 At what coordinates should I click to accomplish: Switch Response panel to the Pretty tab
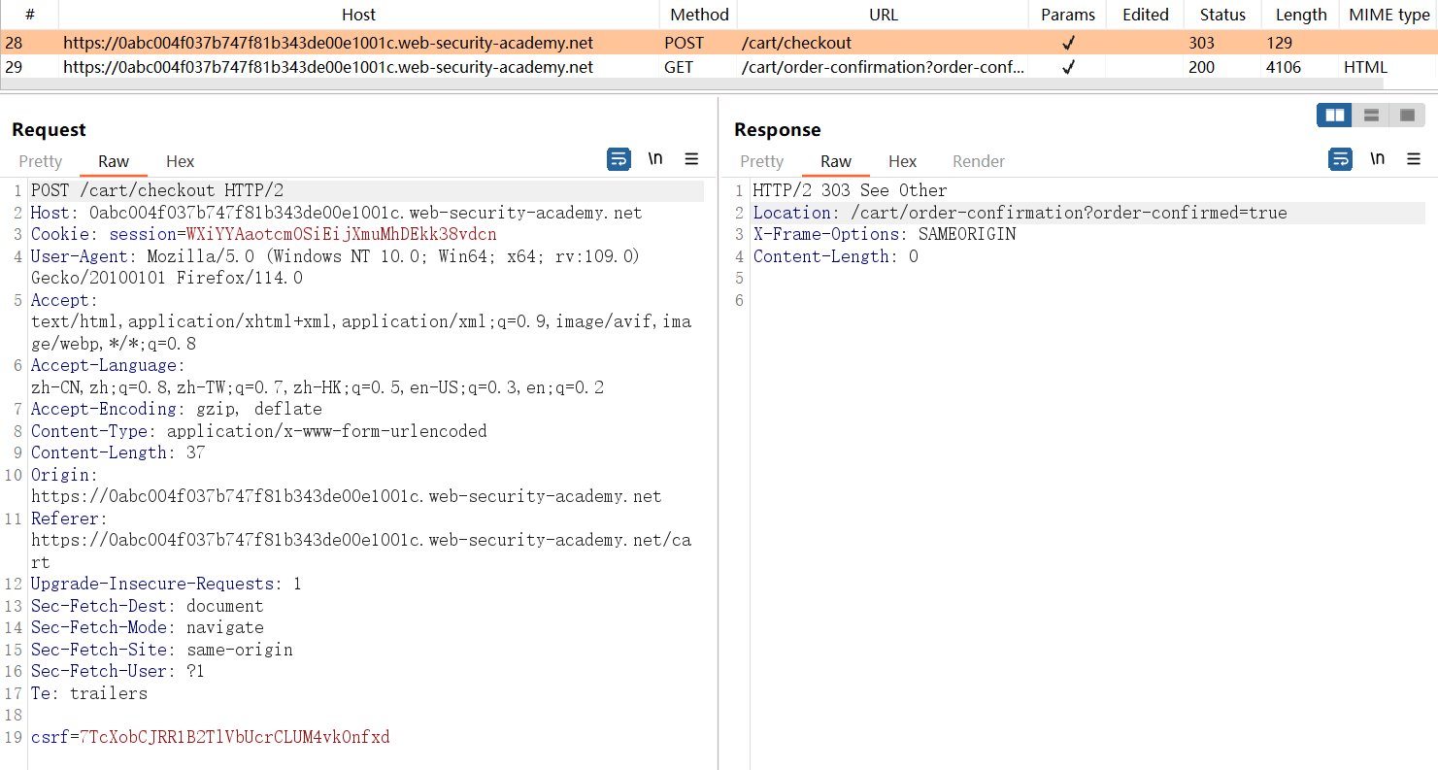pos(761,161)
